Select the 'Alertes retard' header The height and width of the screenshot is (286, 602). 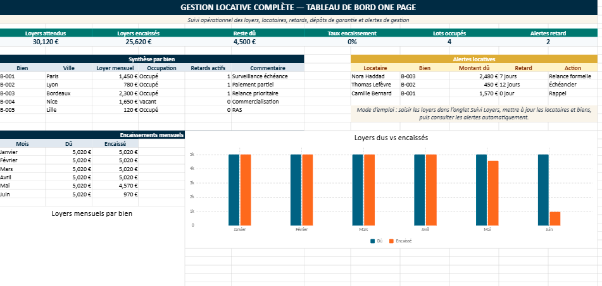[x=548, y=33]
